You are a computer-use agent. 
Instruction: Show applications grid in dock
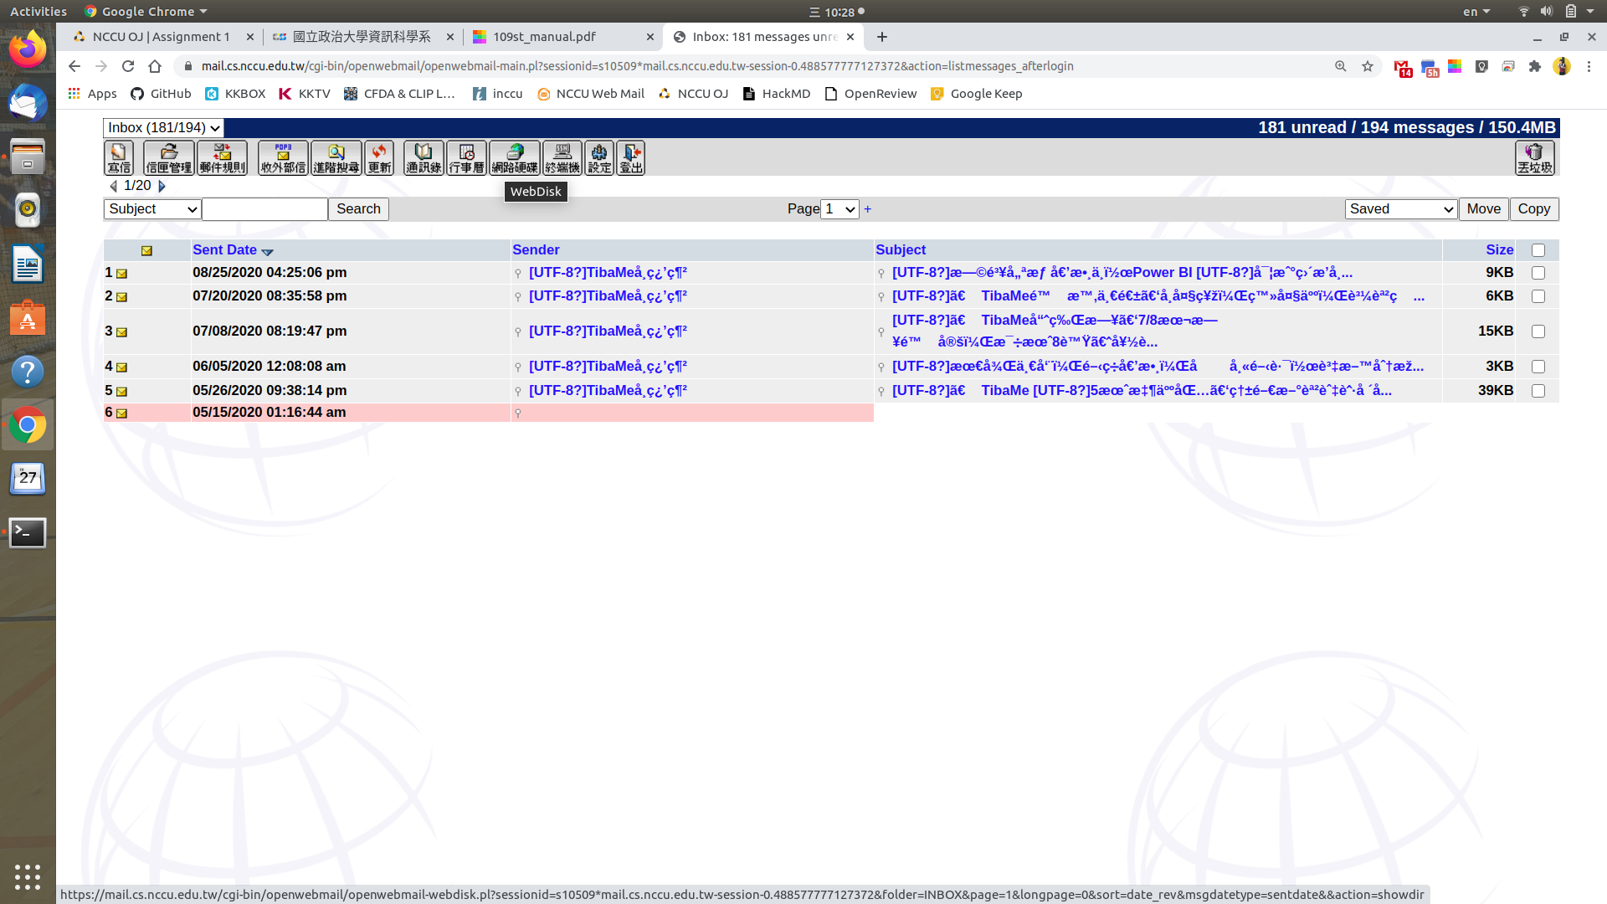pos(28,876)
